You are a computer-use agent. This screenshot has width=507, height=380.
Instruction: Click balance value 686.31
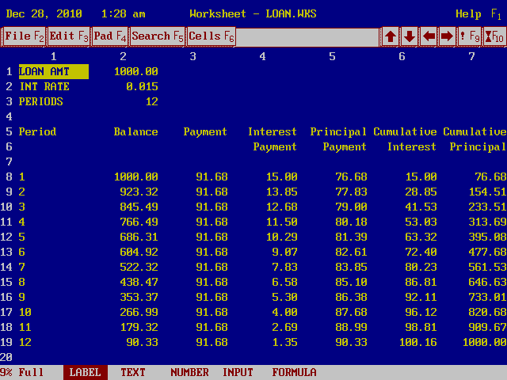[139, 237]
